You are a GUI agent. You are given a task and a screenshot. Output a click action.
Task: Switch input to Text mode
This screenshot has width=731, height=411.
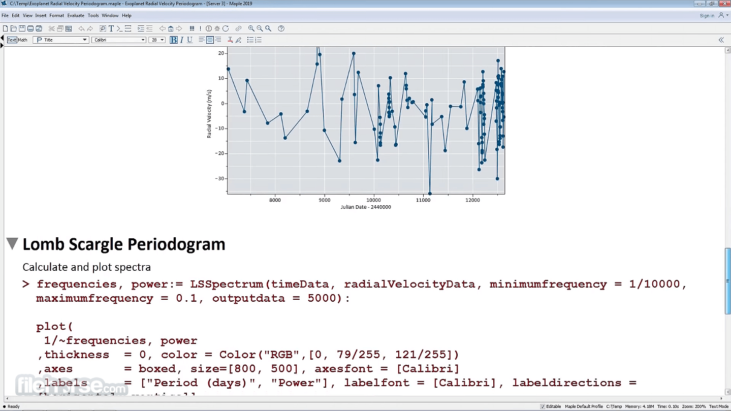pyautogui.click(x=12, y=40)
